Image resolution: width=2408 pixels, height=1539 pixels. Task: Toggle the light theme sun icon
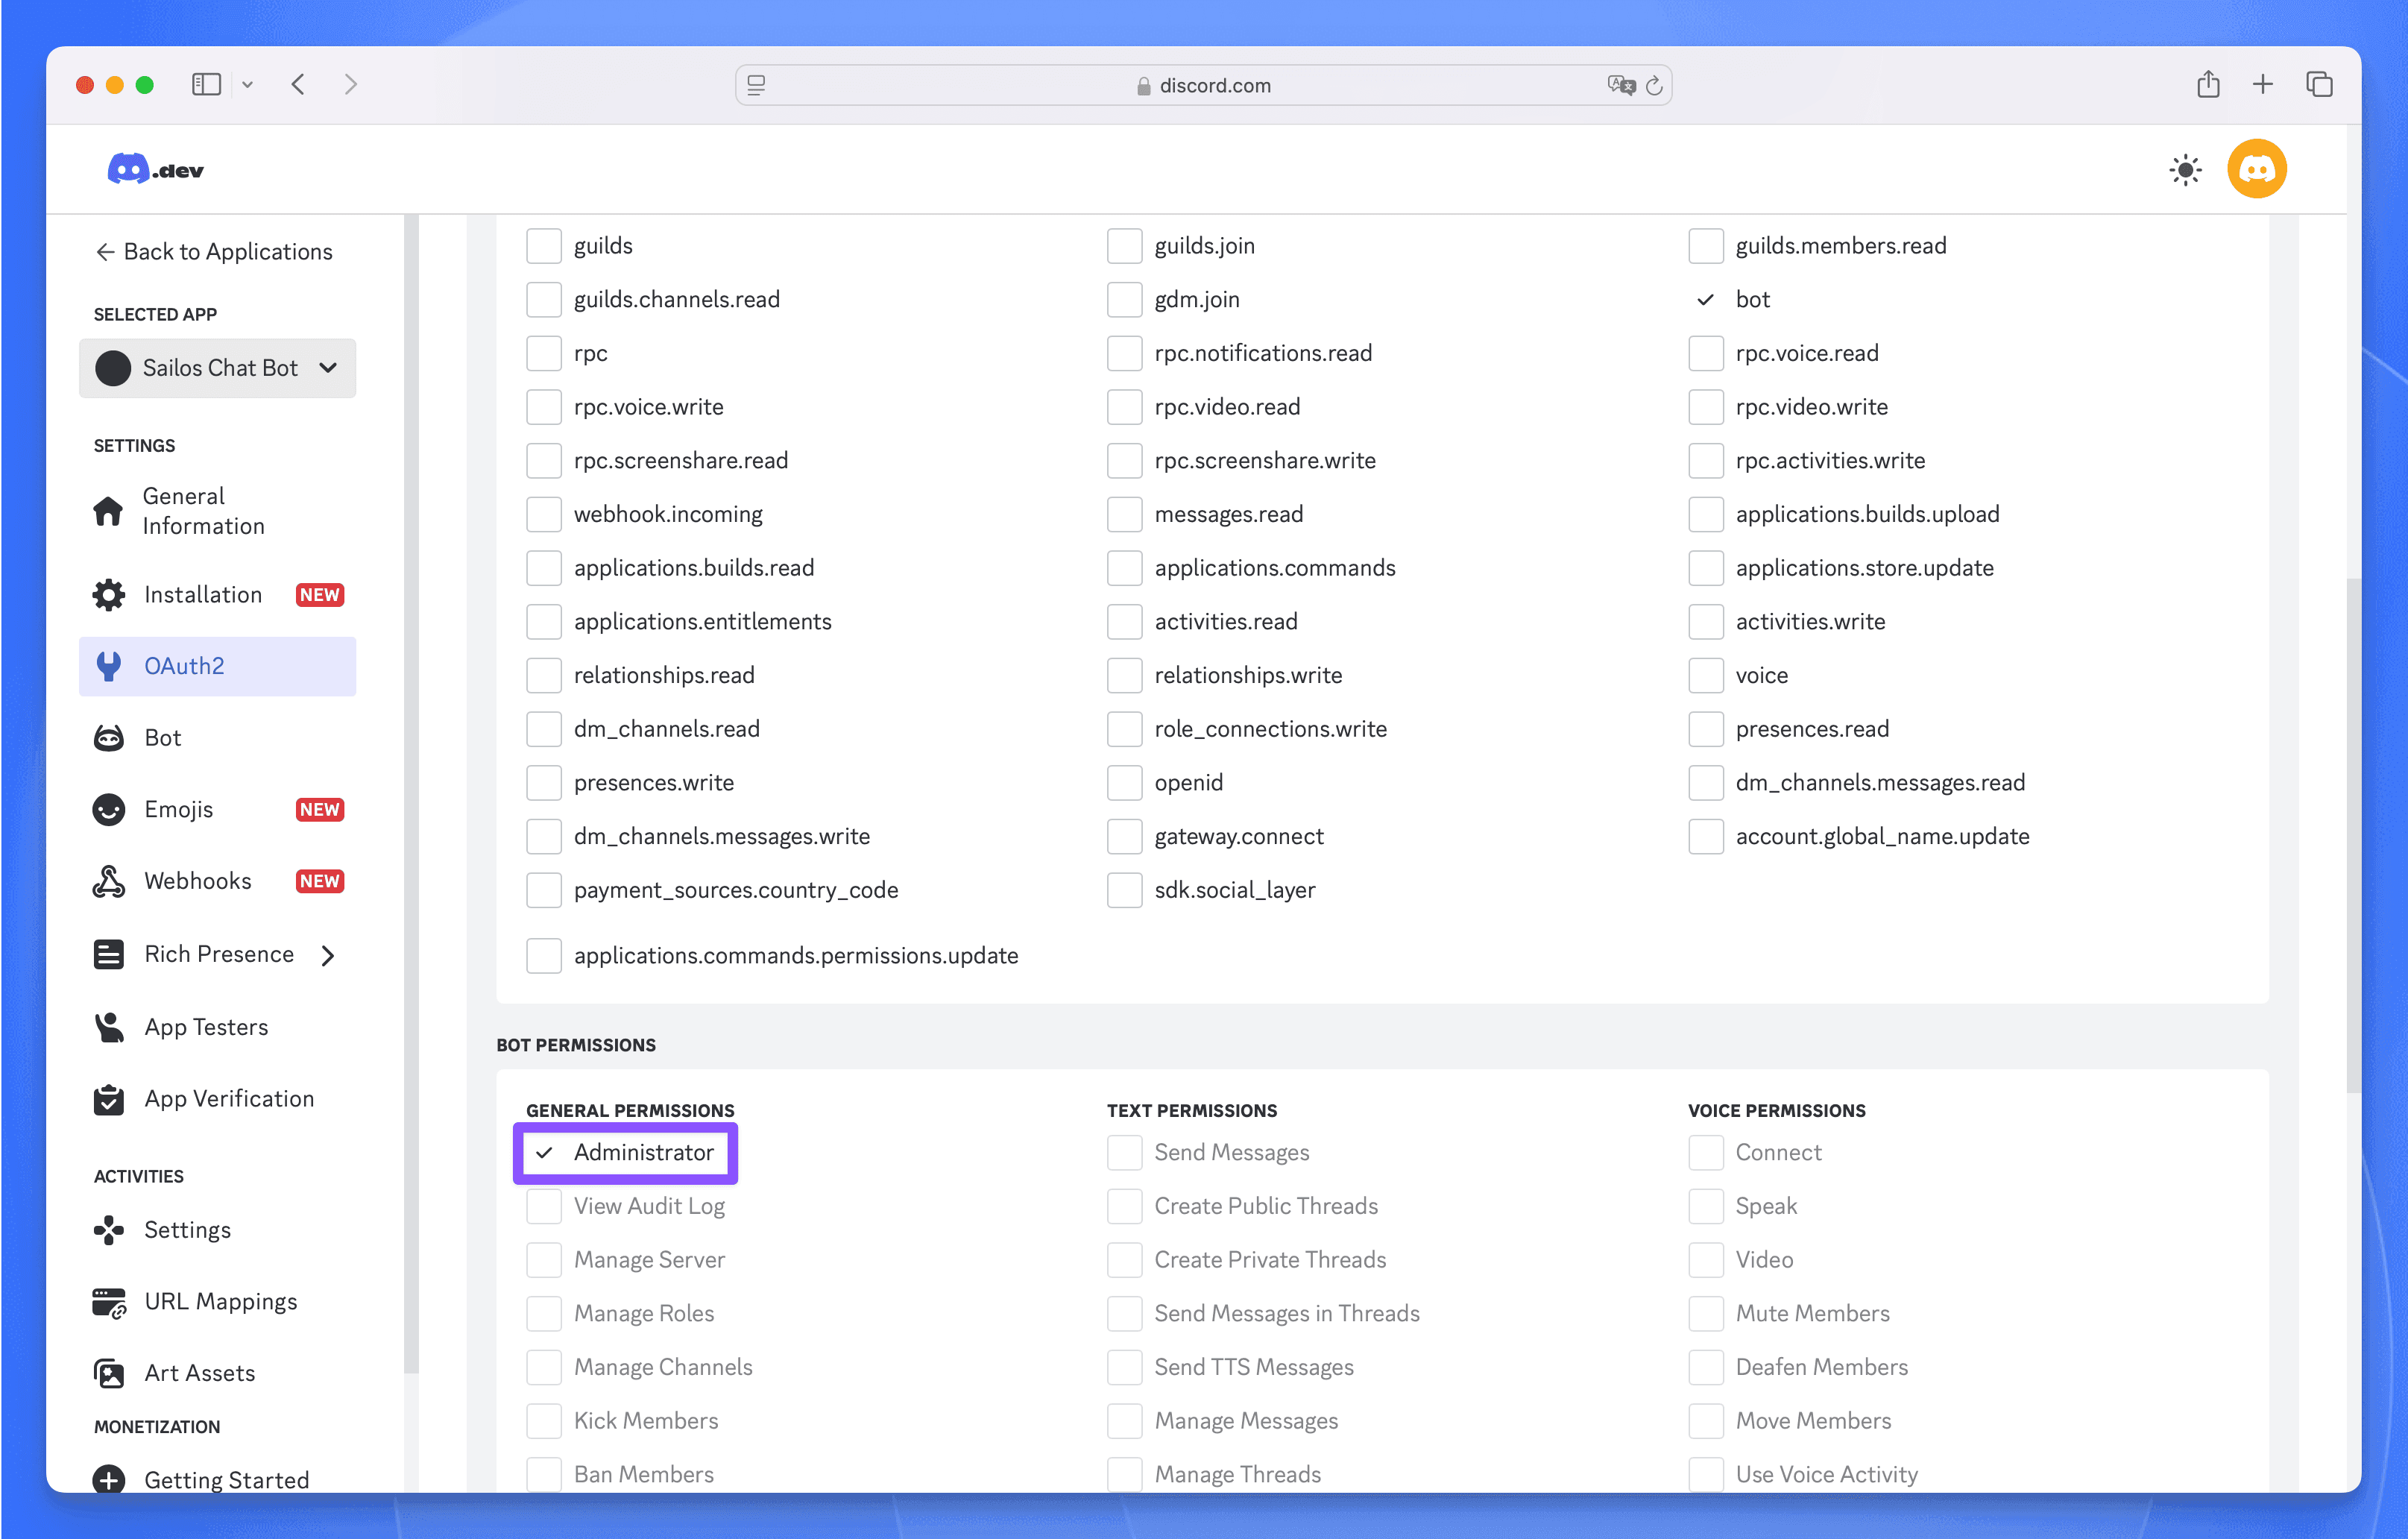[2185, 170]
